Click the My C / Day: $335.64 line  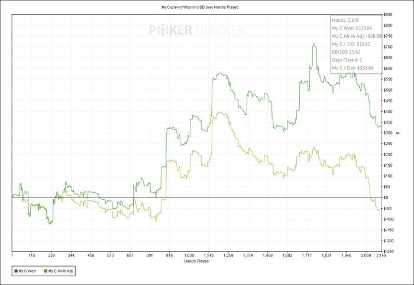pyautogui.click(x=352, y=67)
